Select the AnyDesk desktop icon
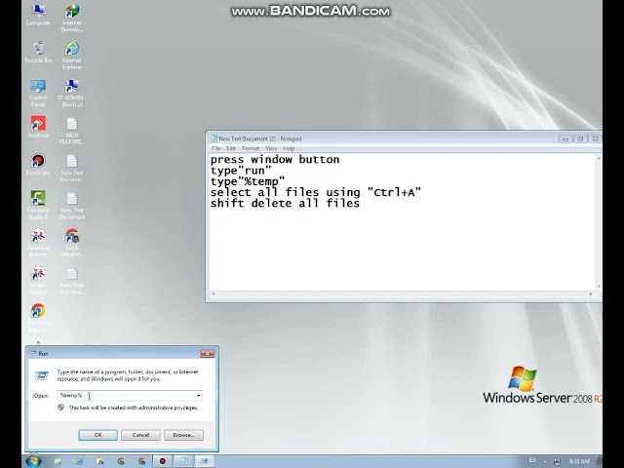Viewport: 624px width, 468px height. coord(38,127)
